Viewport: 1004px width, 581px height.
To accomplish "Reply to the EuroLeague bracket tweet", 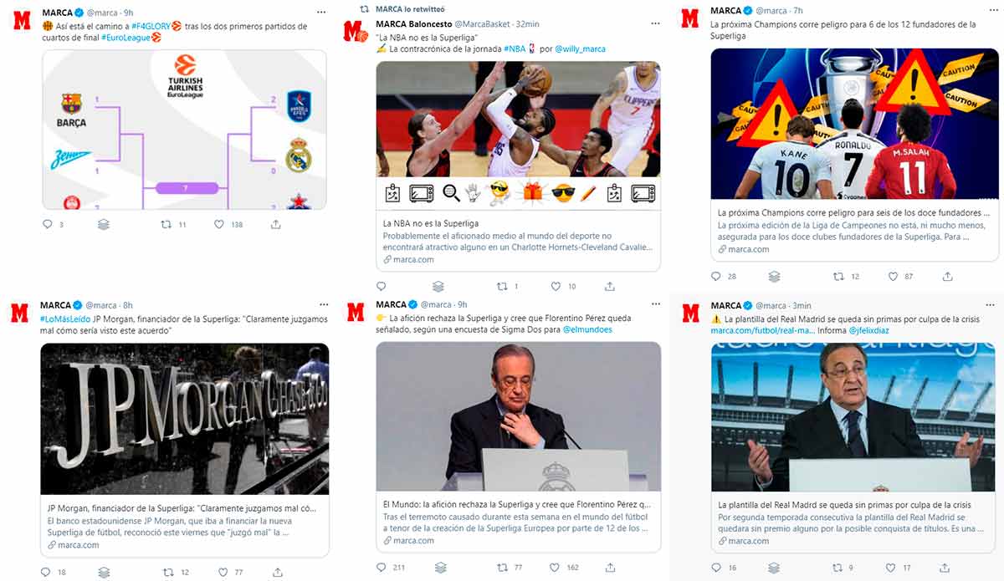I will (x=47, y=225).
